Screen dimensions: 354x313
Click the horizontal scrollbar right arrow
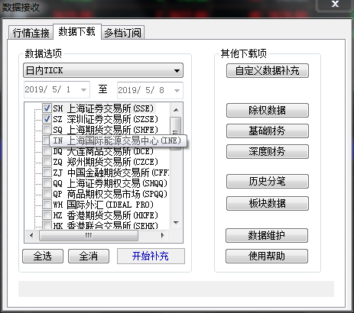pos(163,236)
